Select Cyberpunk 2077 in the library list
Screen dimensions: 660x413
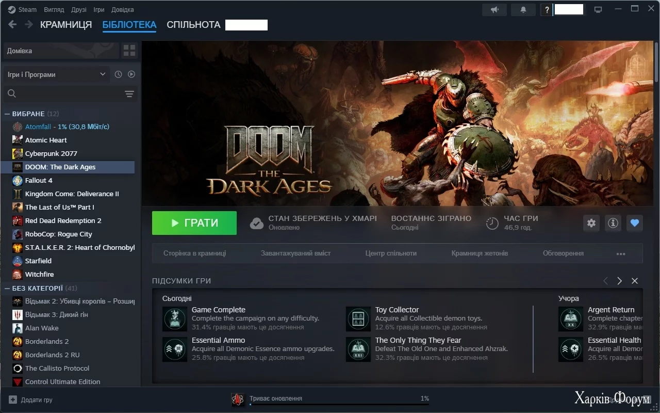point(51,153)
